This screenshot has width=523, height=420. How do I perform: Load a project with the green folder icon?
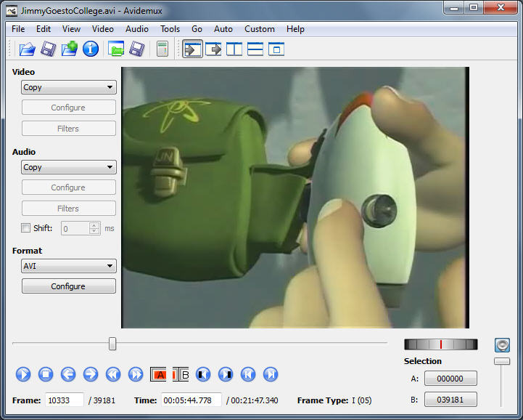pyautogui.click(x=116, y=49)
